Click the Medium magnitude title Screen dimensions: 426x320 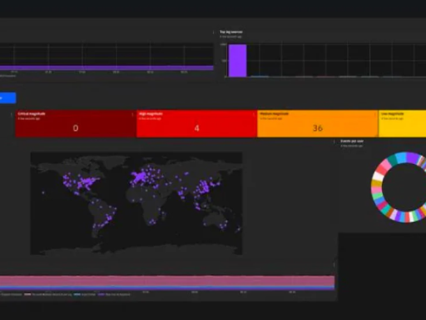(274, 113)
